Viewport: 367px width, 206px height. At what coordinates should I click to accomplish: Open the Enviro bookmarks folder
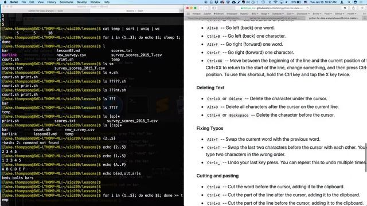click(317, 14)
